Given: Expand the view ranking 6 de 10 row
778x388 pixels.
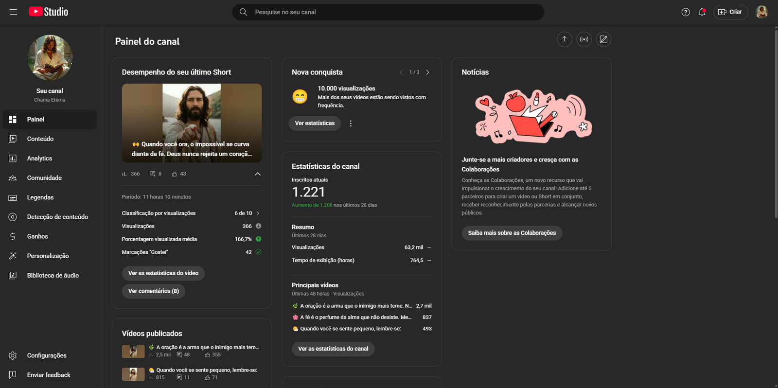Looking at the screenshot, I should coord(257,213).
